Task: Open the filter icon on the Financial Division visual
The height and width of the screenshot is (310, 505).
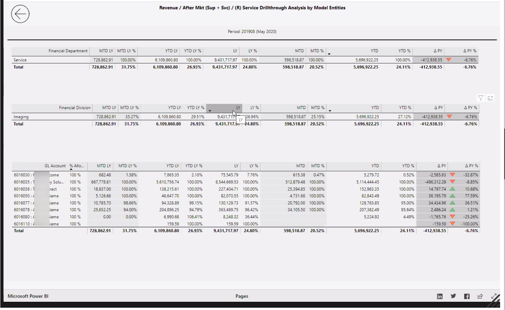Action: (480, 98)
